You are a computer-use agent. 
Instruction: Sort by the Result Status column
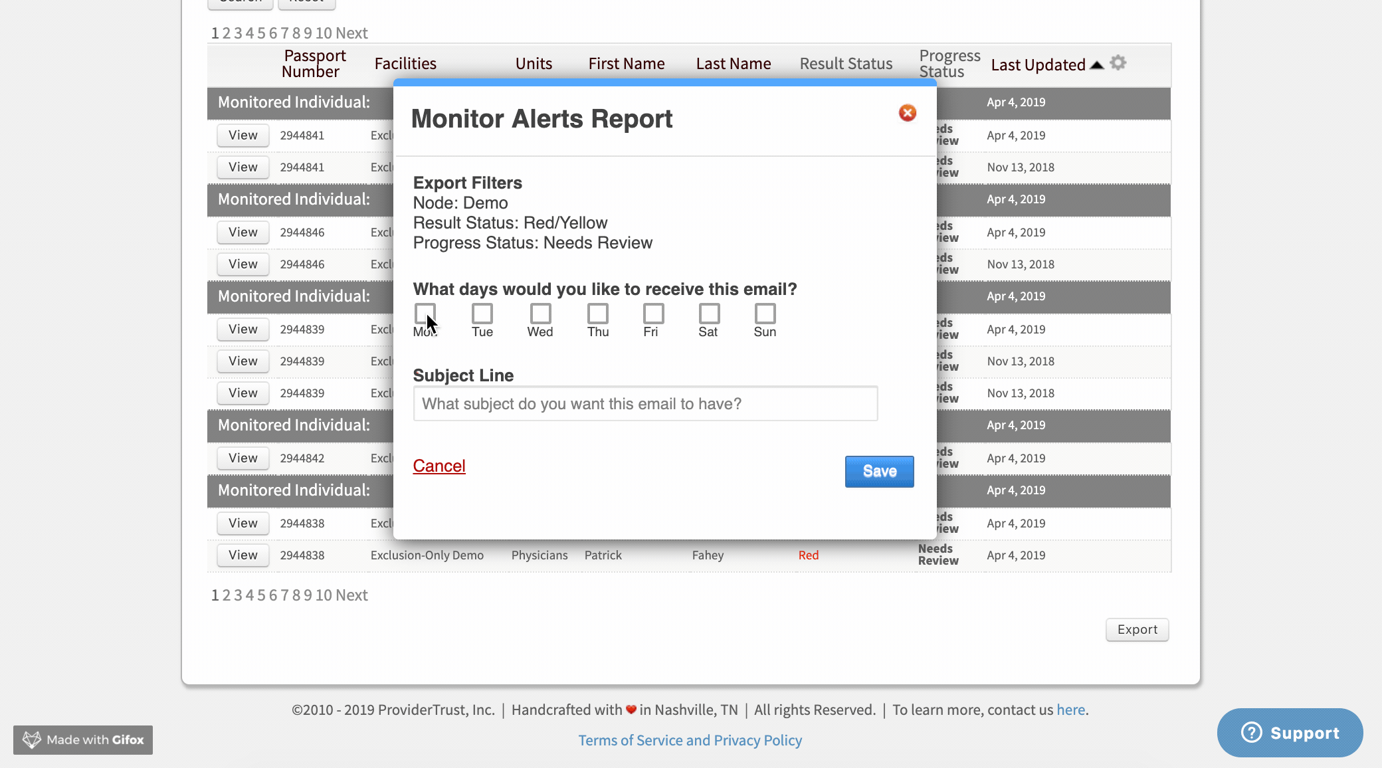[846, 64]
